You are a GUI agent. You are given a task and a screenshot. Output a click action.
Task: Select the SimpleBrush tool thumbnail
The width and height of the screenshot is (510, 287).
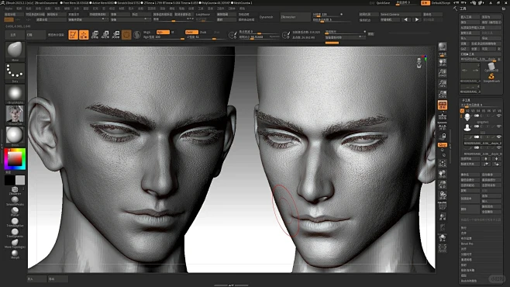click(491, 78)
